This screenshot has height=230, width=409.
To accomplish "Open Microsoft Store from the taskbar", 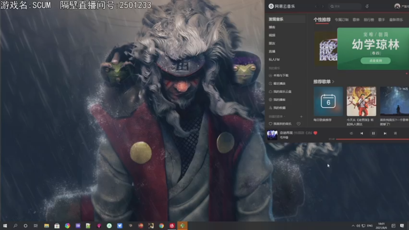I will 57,225.
